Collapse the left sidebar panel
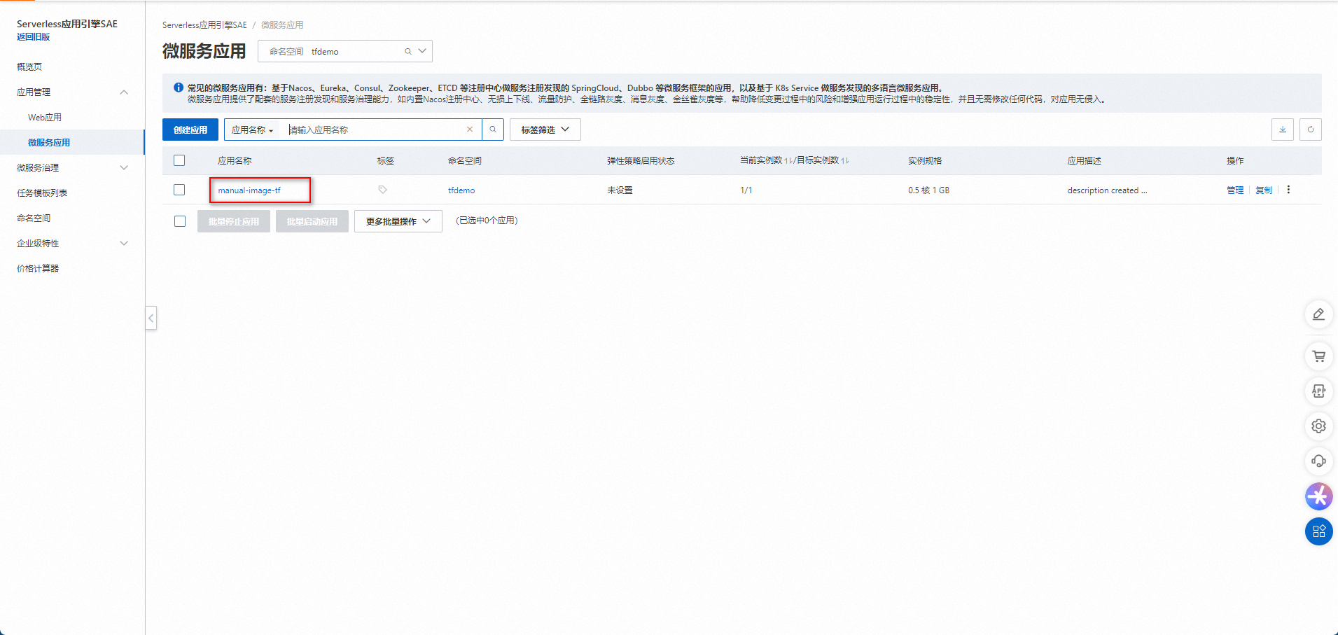 [151, 318]
